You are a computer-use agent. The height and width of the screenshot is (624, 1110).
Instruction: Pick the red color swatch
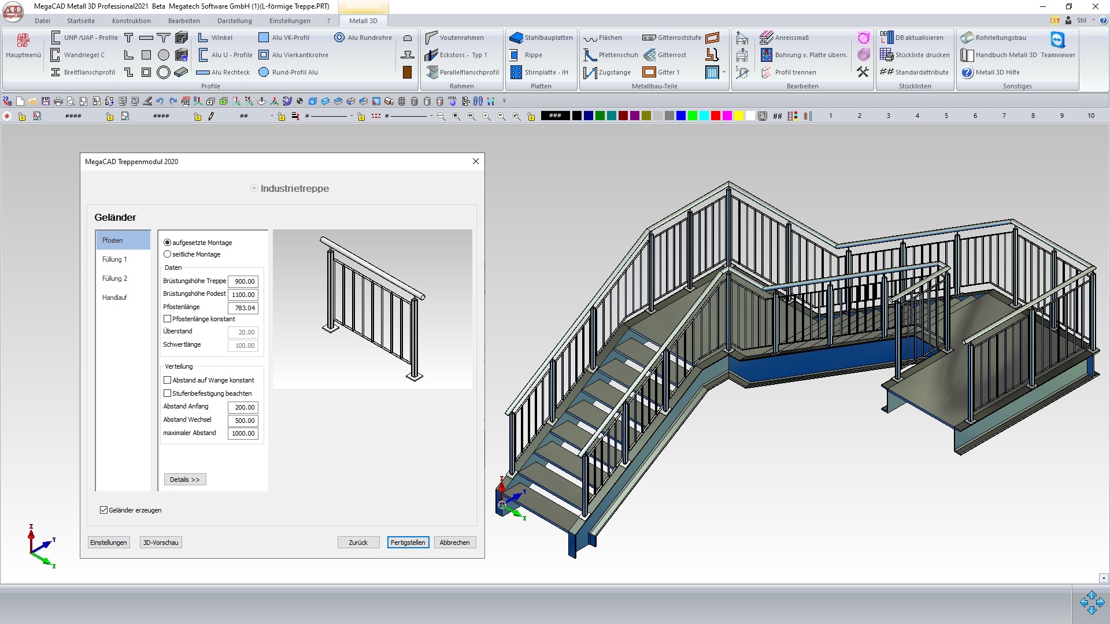click(716, 116)
